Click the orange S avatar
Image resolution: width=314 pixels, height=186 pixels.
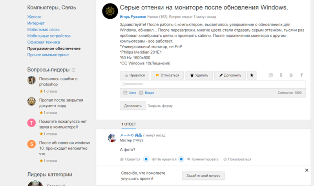(31, 144)
